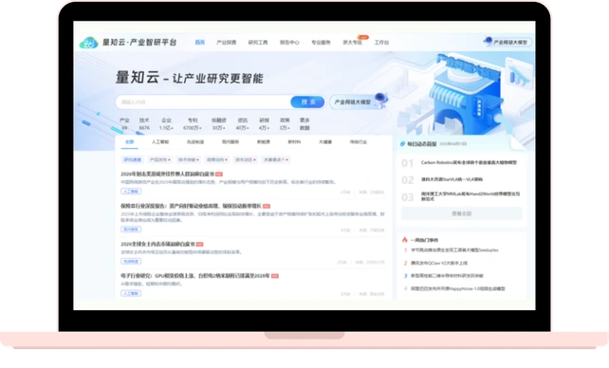The height and width of the screenshot is (368, 609).
Task: Click the 查看全部 button in the daily briefing
Action: point(461,213)
